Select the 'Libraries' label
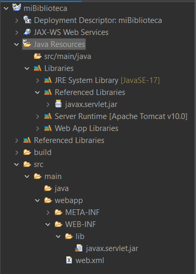 (x=59, y=68)
